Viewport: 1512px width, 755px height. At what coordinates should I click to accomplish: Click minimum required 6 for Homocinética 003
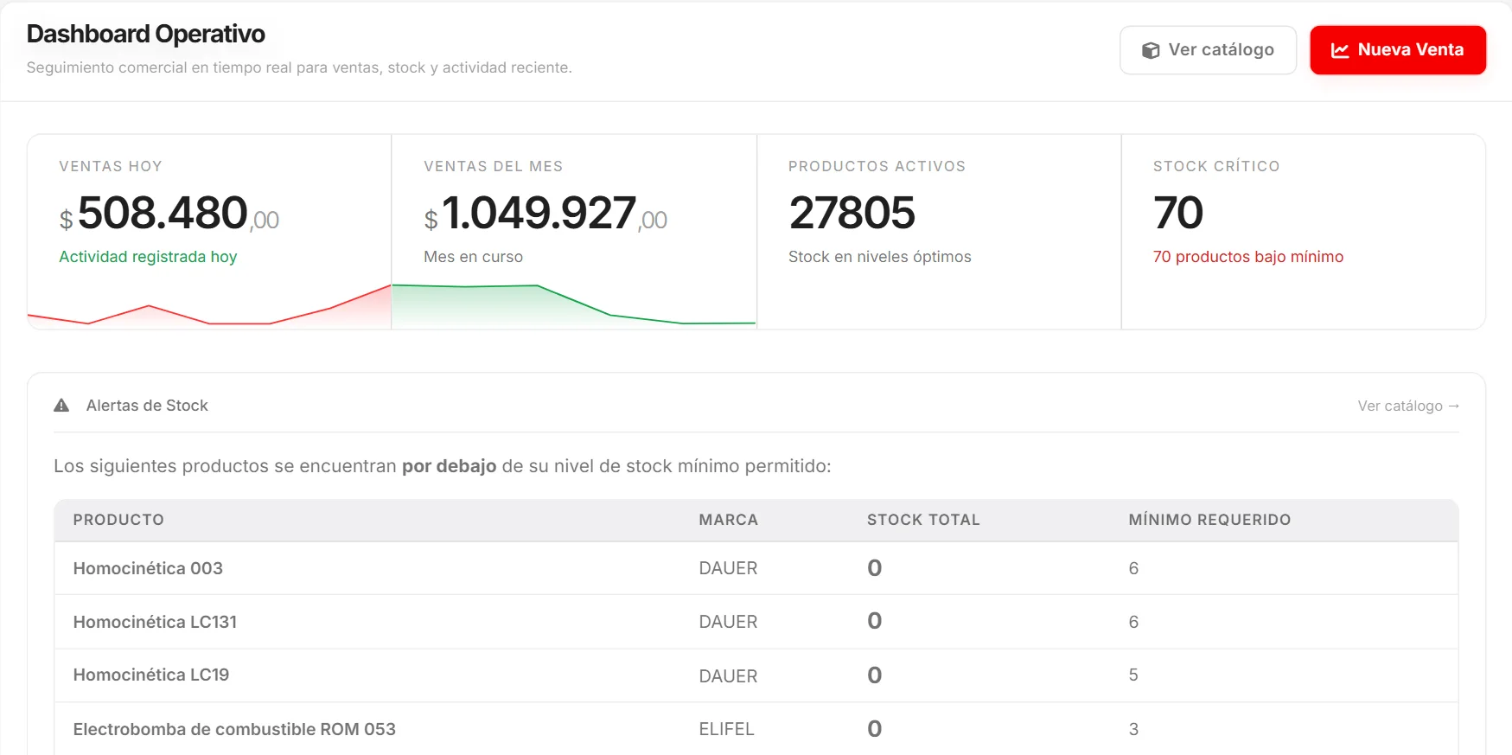point(1133,568)
